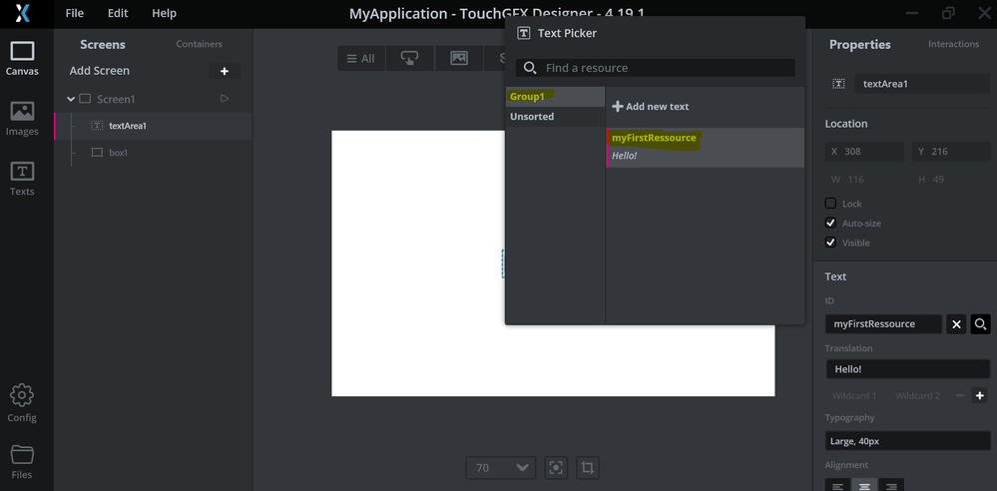Choose the myFirstRessource text entry
The width and height of the screenshot is (997, 491).
click(x=706, y=148)
